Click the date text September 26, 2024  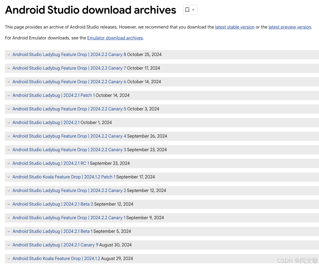(147, 136)
